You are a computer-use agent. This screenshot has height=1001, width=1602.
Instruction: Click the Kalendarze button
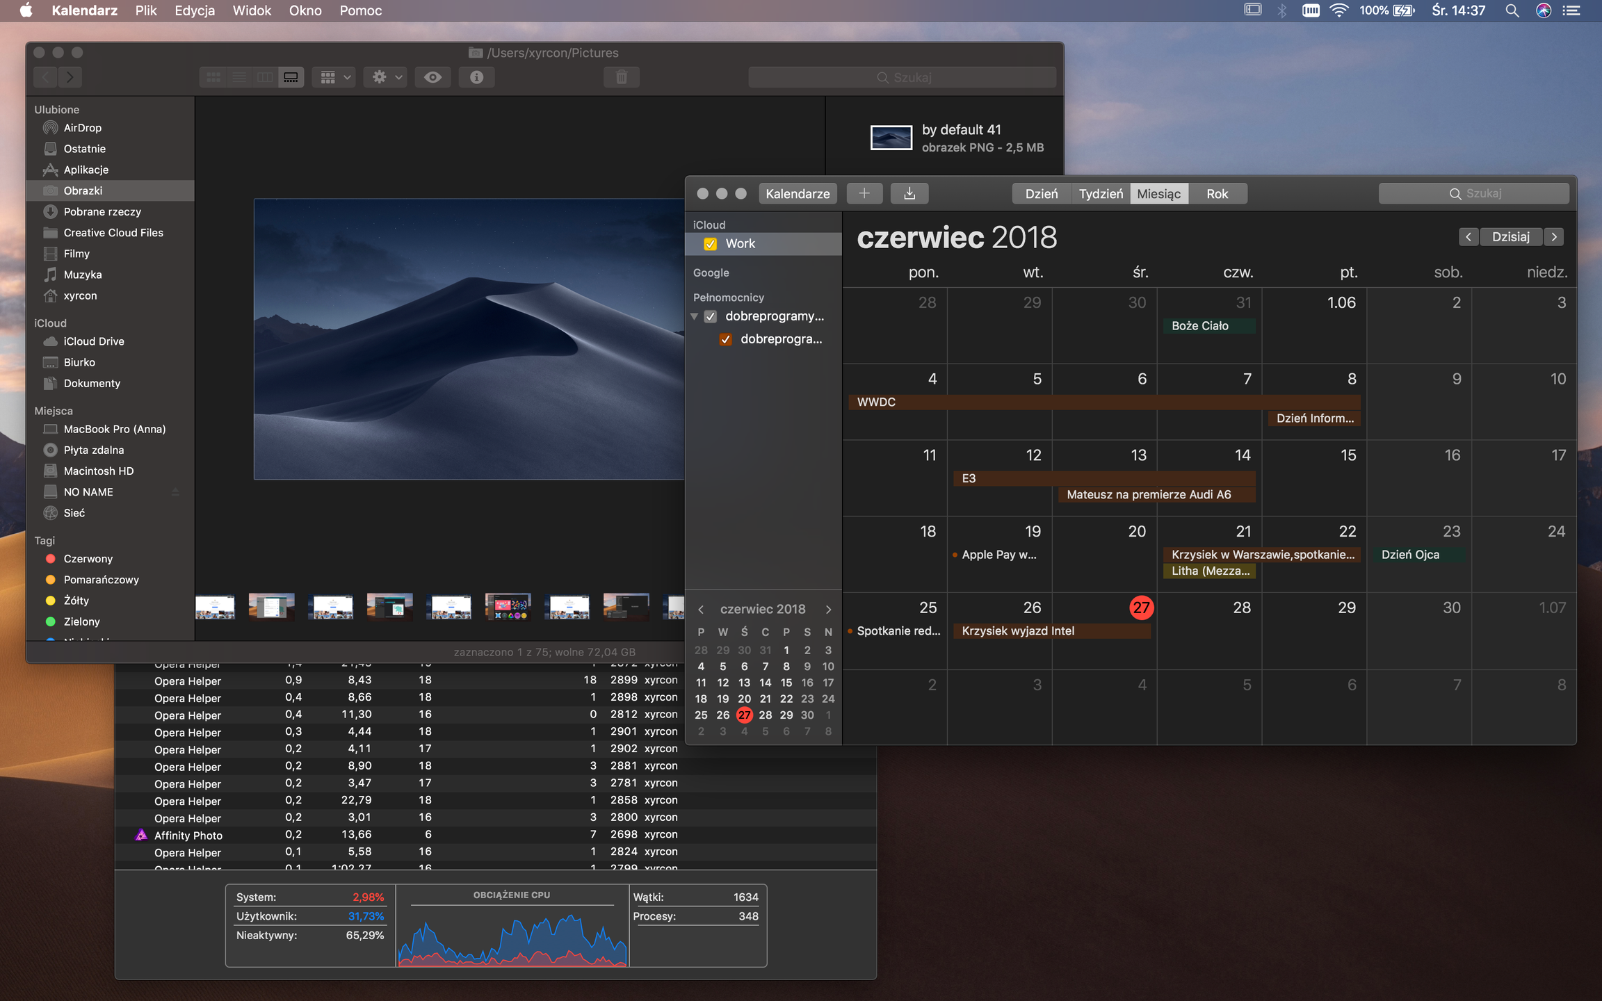point(797,194)
